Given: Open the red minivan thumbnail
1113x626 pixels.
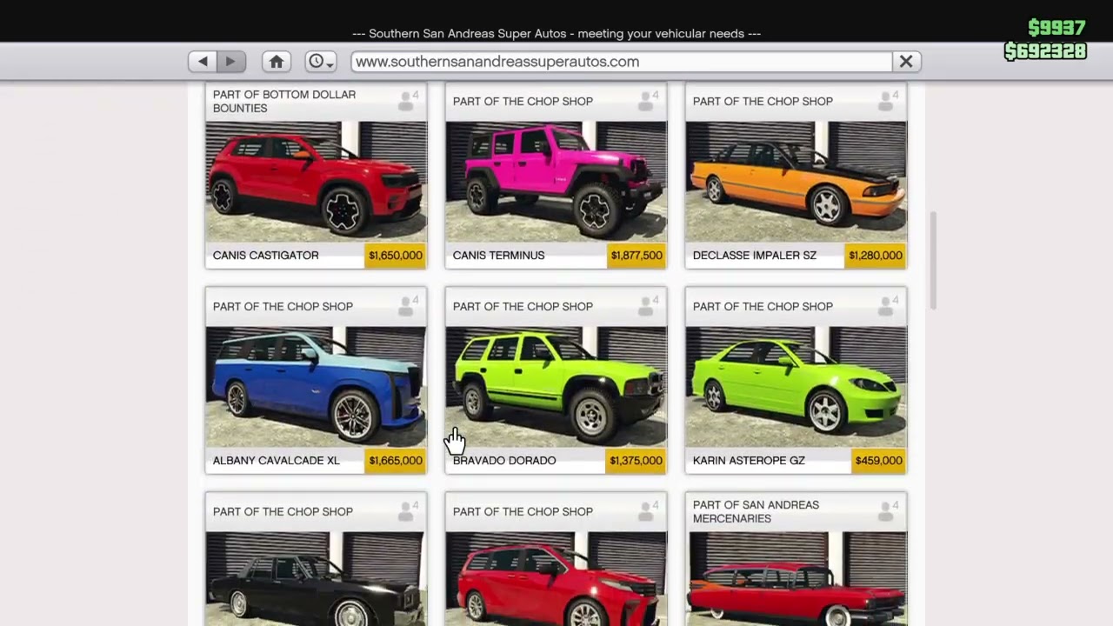Looking at the screenshot, I should point(556,579).
